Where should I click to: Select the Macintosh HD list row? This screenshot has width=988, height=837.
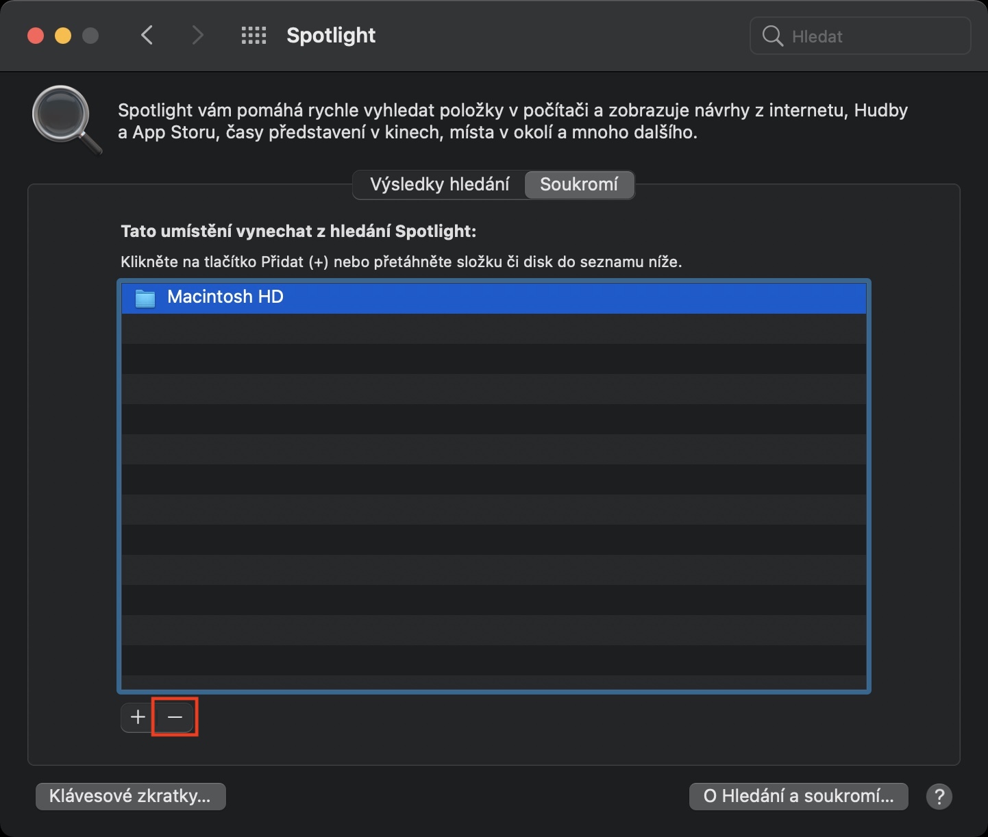(493, 297)
